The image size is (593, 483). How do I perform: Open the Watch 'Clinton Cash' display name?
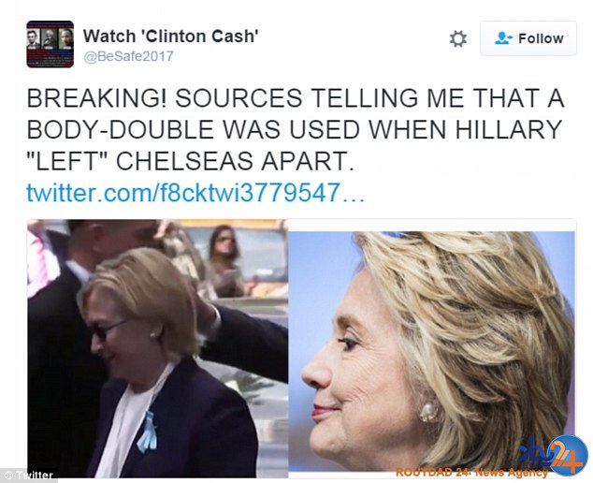point(170,37)
